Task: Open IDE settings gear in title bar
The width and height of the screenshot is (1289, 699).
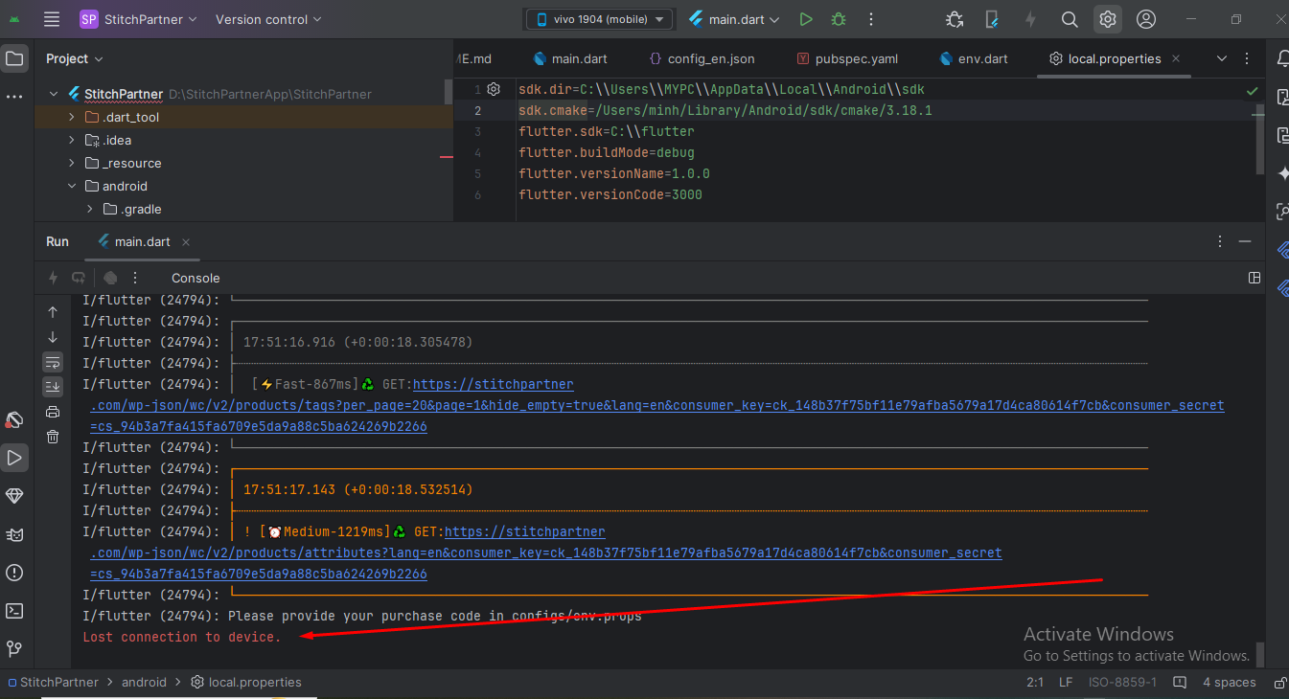Action: [1108, 19]
